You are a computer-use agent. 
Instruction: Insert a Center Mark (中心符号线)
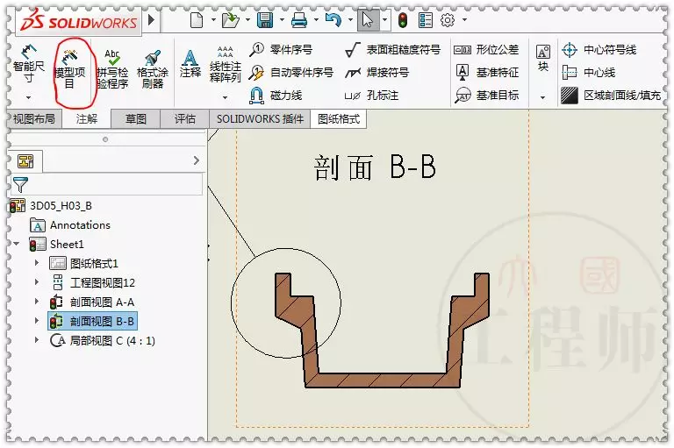pyautogui.click(x=599, y=49)
